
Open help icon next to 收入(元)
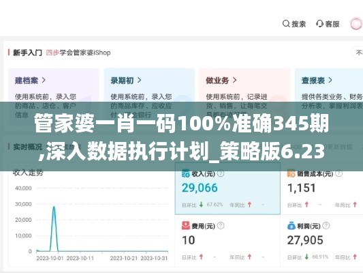coord(221,173)
